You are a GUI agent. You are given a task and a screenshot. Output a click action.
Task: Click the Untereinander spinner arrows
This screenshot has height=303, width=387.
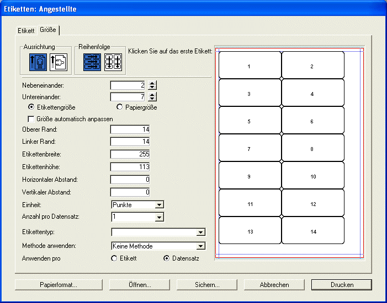point(153,97)
